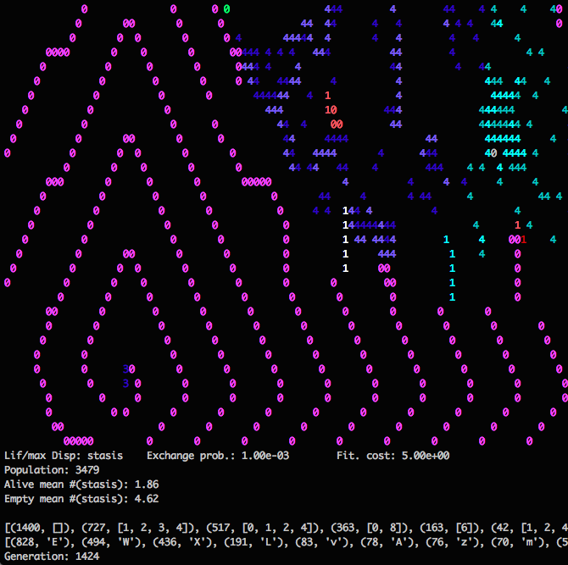Viewport: 568px width, 565px height.
Task: Click the white "40" cell pair
Action: (x=491, y=153)
